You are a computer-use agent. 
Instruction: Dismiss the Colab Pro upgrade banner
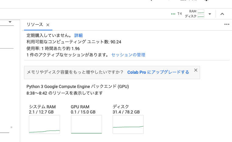click(196, 70)
